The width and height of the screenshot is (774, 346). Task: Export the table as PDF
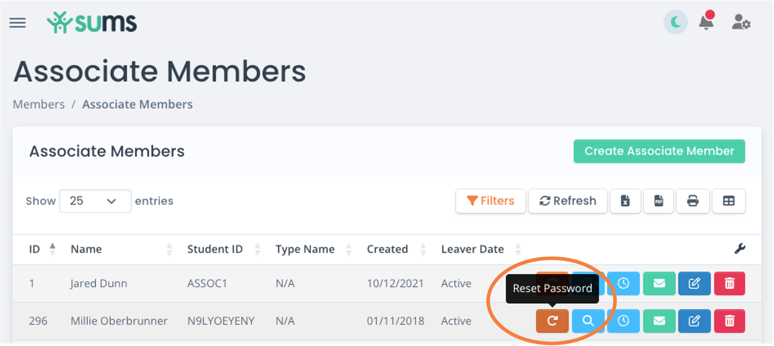tap(659, 201)
